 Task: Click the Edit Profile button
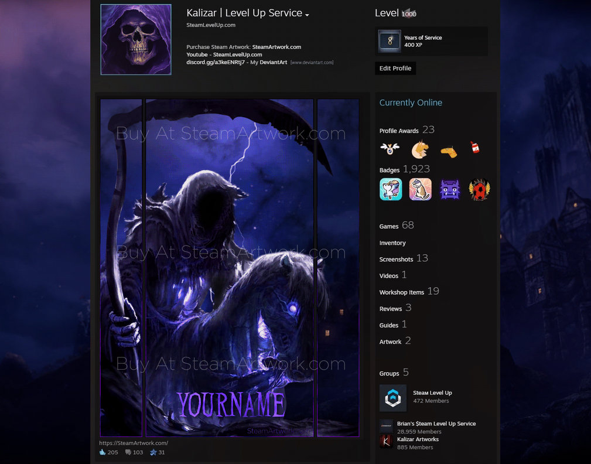pyautogui.click(x=395, y=68)
